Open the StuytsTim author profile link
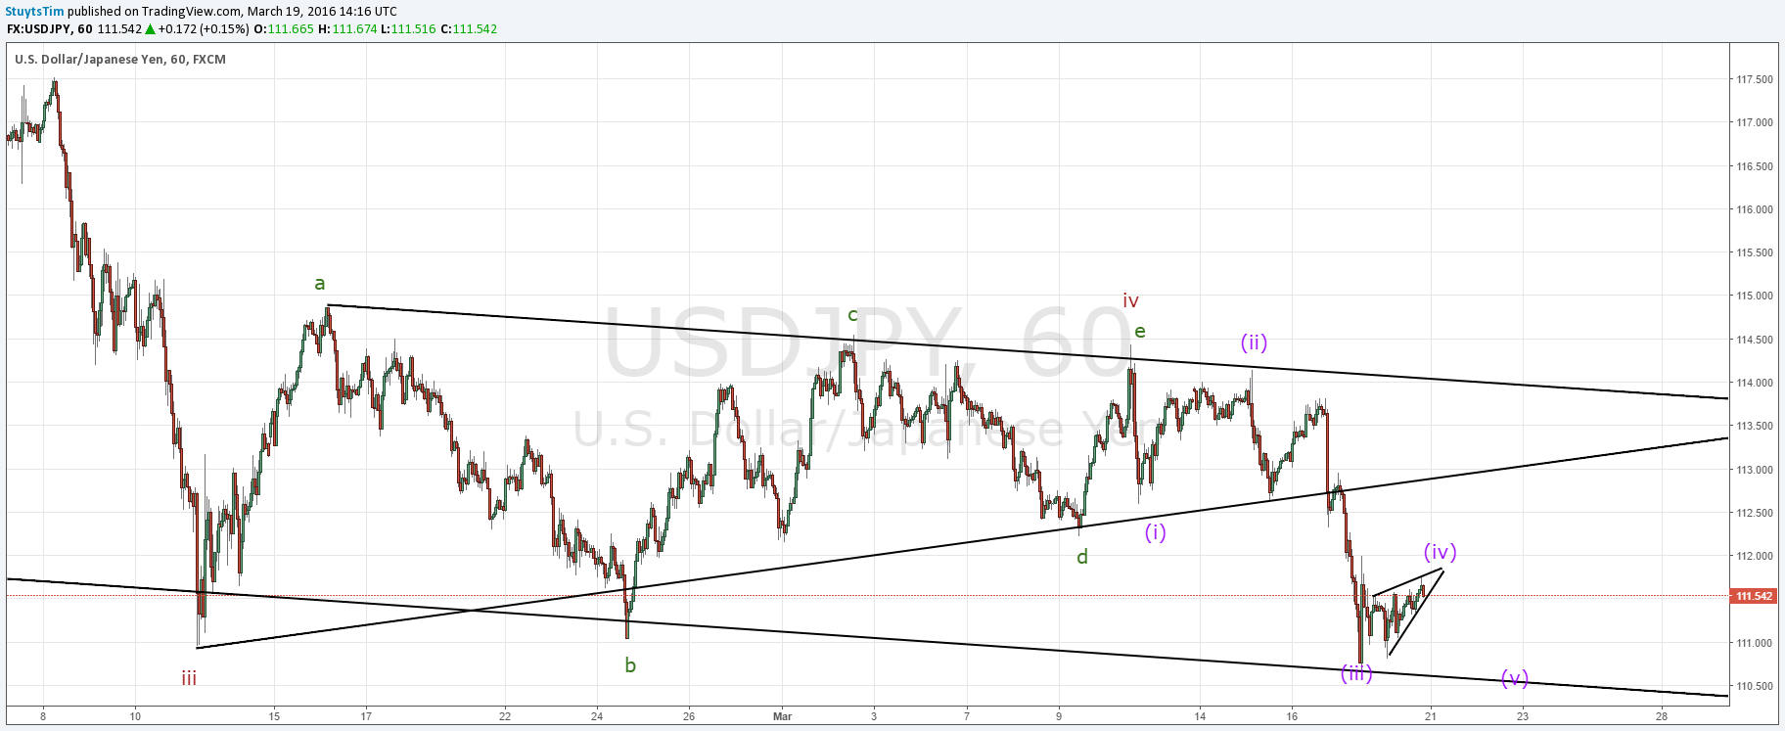Viewport: 1785px width, 731px height. pos(35,12)
